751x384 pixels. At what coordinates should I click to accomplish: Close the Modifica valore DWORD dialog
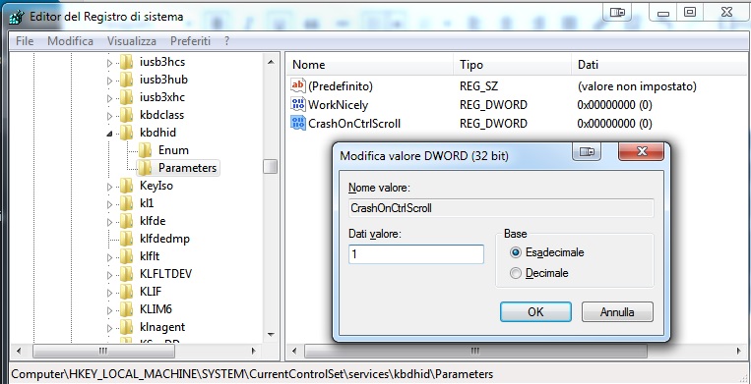(x=642, y=152)
